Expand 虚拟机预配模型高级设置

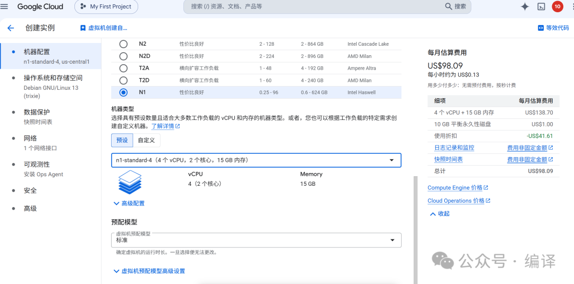[149, 271]
